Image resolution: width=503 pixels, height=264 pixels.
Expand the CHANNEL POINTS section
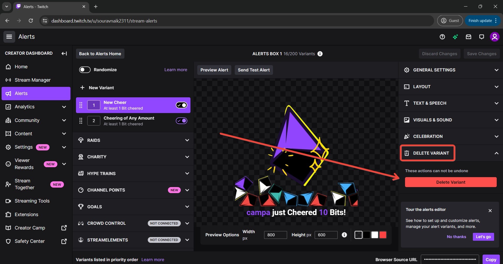[x=187, y=190]
